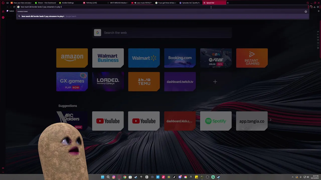Screen dimensions: 321x180
Task: Open Google Chrome from the taskbar
Action: 125,177
